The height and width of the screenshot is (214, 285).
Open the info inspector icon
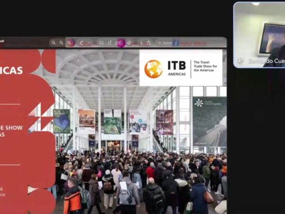(x=141, y=43)
